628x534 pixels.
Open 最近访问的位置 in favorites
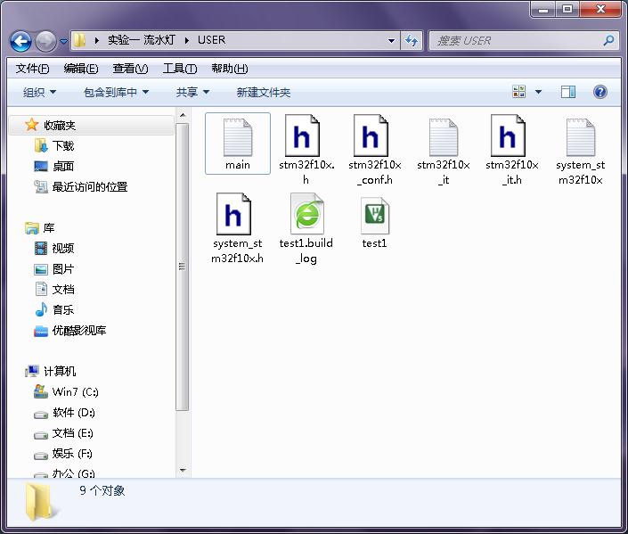point(90,187)
